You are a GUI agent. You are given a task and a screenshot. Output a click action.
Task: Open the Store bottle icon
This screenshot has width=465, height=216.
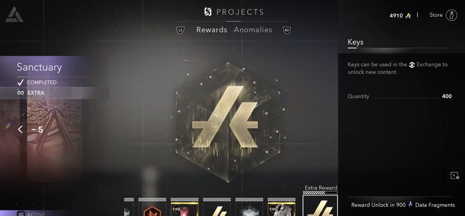(x=451, y=15)
